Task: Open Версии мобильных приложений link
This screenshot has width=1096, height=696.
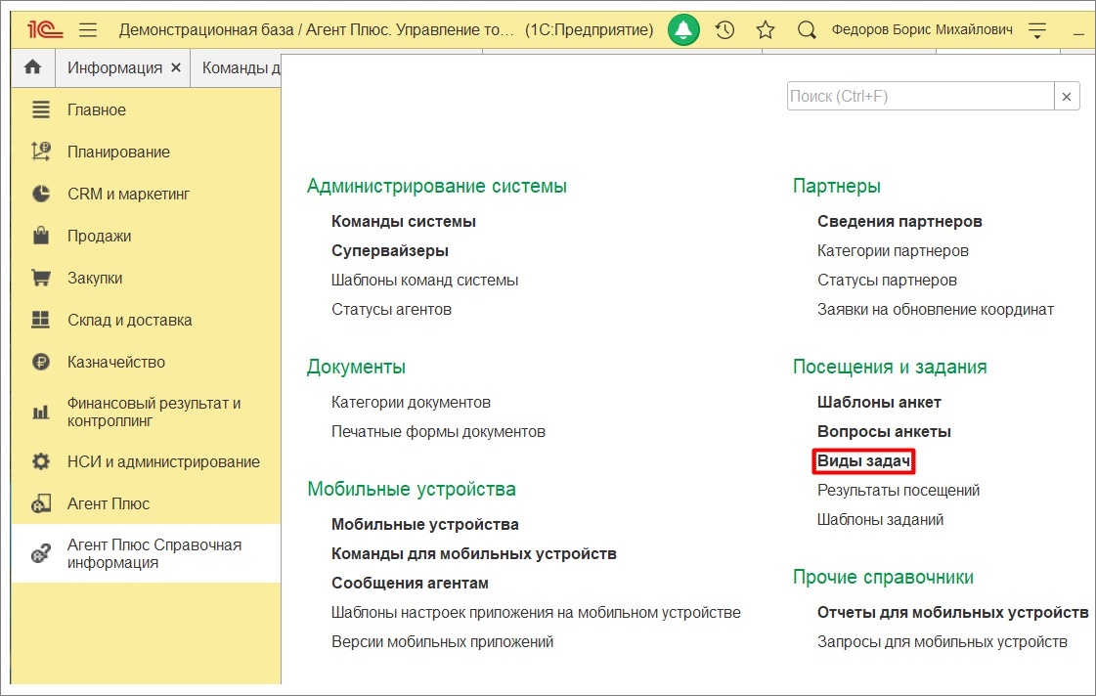Action: tap(443, 642)
